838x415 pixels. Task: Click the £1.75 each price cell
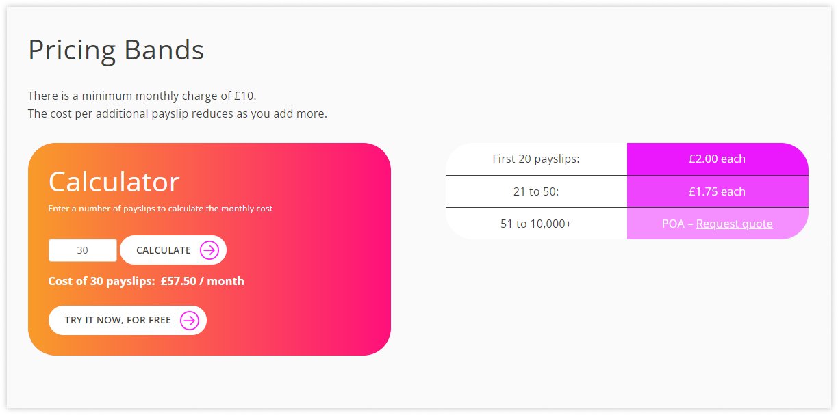coord(718,191)
